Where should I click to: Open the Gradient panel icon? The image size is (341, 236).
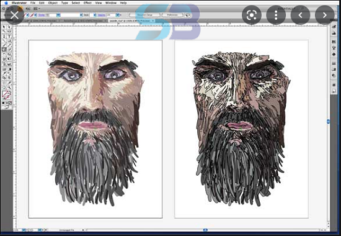tap(334, 69)
